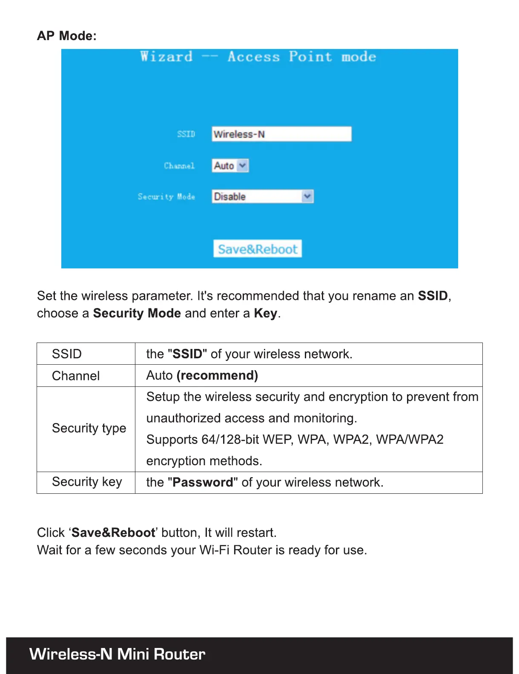Click the Wireless-N Mini Router footer title
This screenshot has width=519, height=674.
[117, 654]
